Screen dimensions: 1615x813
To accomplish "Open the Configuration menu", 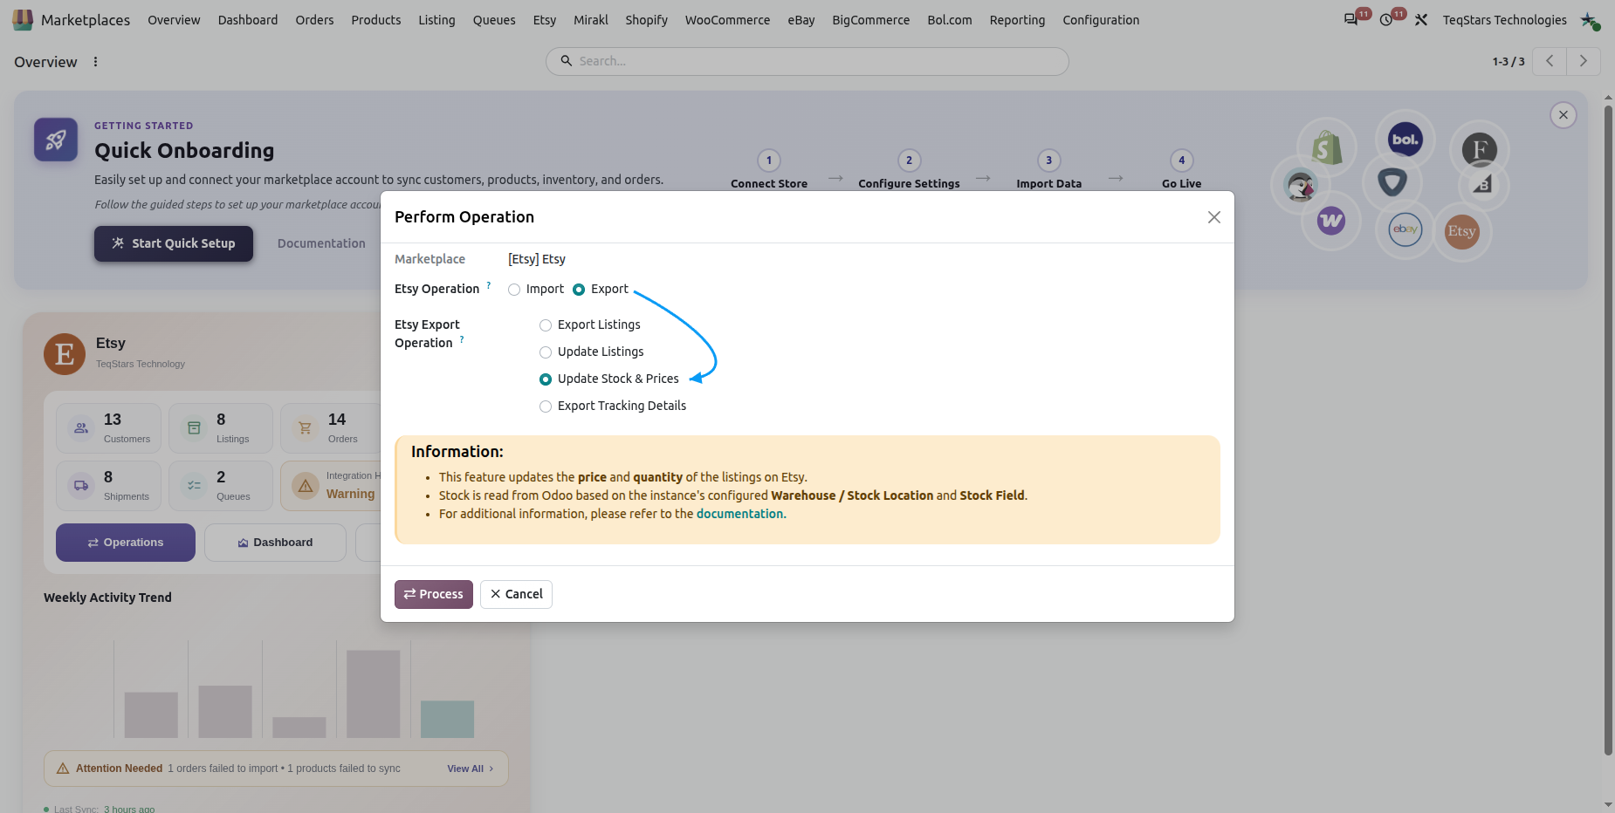I will point(1101,19).
